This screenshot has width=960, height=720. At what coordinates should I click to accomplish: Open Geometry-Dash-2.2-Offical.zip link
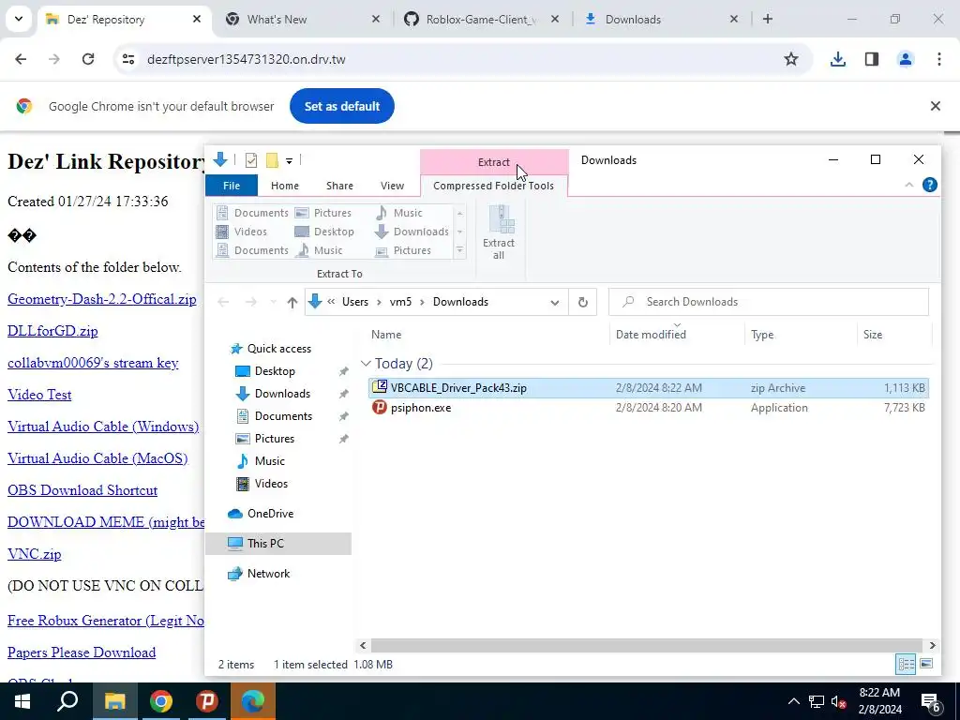102,299
